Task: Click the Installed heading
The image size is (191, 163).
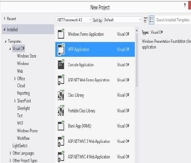Action: 12,30
